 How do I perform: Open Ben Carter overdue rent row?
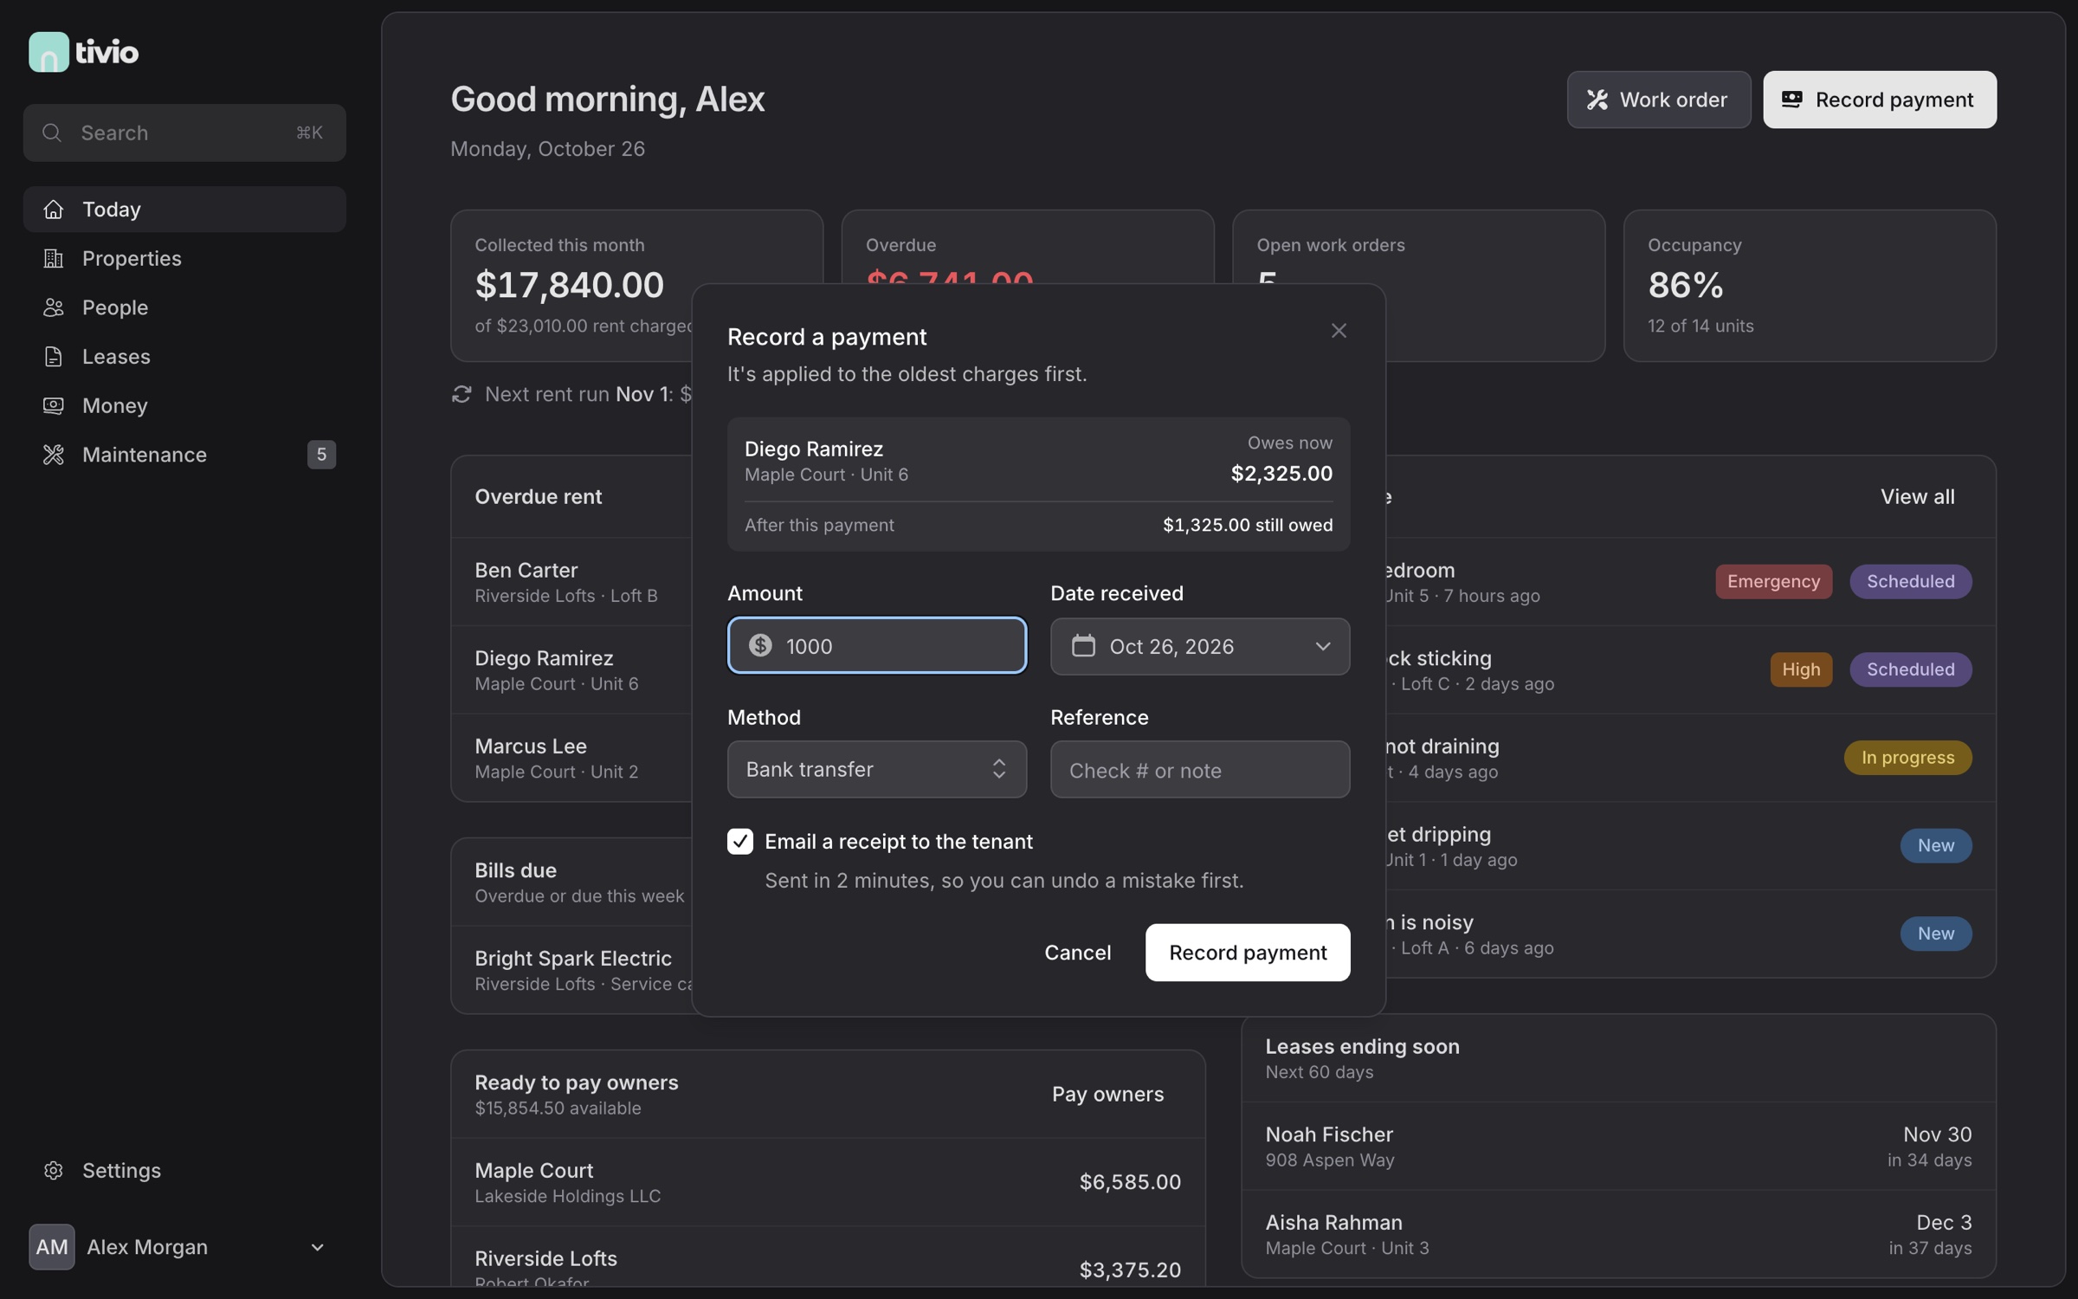pyautogui.click(x=571, y=582)
